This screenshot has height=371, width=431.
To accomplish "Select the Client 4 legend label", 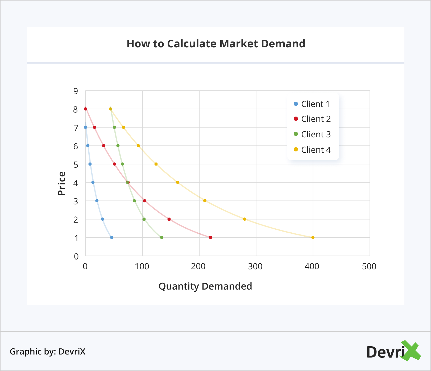I will (x=316, y=150).
